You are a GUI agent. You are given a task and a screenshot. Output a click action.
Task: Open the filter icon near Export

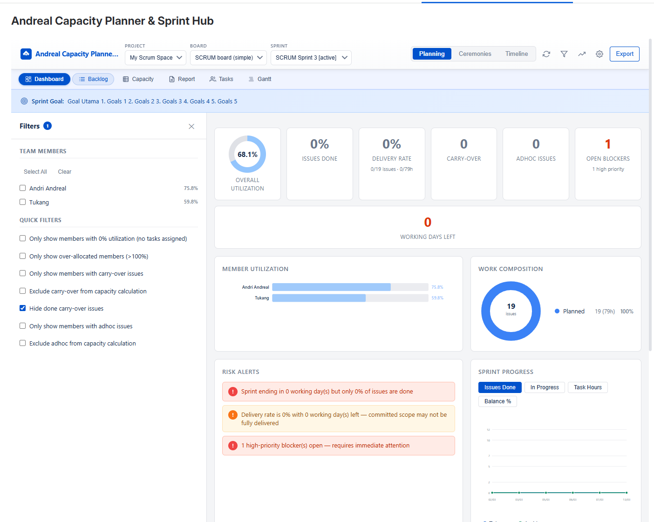[564, 54]
